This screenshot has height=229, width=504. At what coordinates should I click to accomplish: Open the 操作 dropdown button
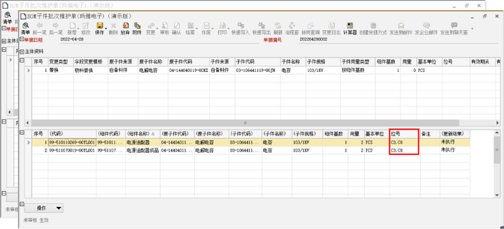tap(43, 208)
